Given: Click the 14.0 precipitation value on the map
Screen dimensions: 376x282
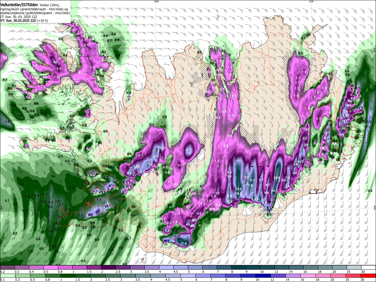Looking at the screenshot, I should [x=274, y=191].
